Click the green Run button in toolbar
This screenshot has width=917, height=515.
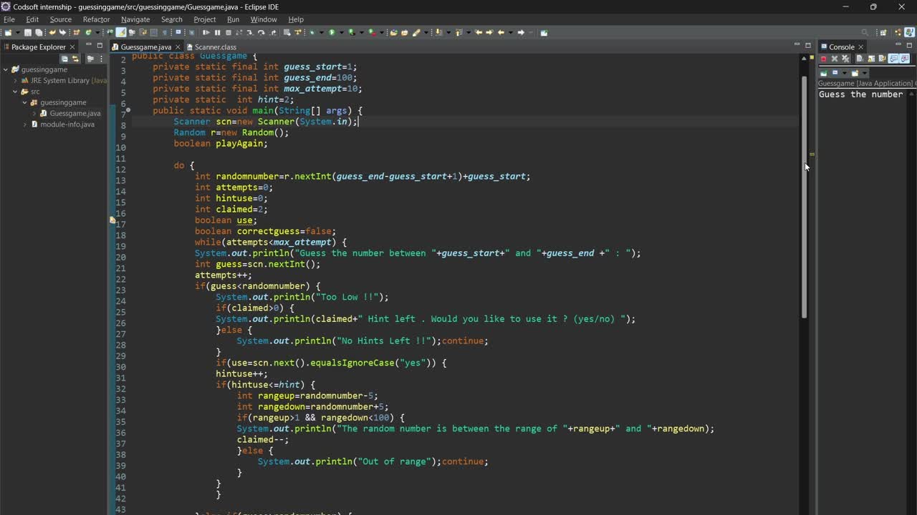332,32
